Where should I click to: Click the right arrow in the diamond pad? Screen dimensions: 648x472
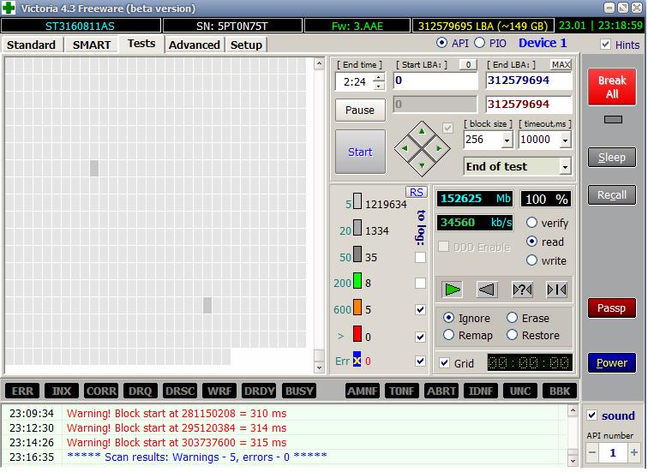[439, 148]
